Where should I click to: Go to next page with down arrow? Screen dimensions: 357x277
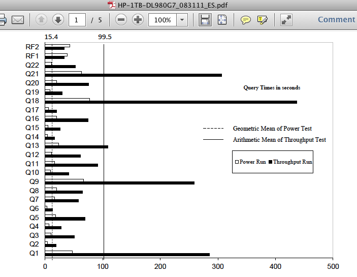coord(58,20)
